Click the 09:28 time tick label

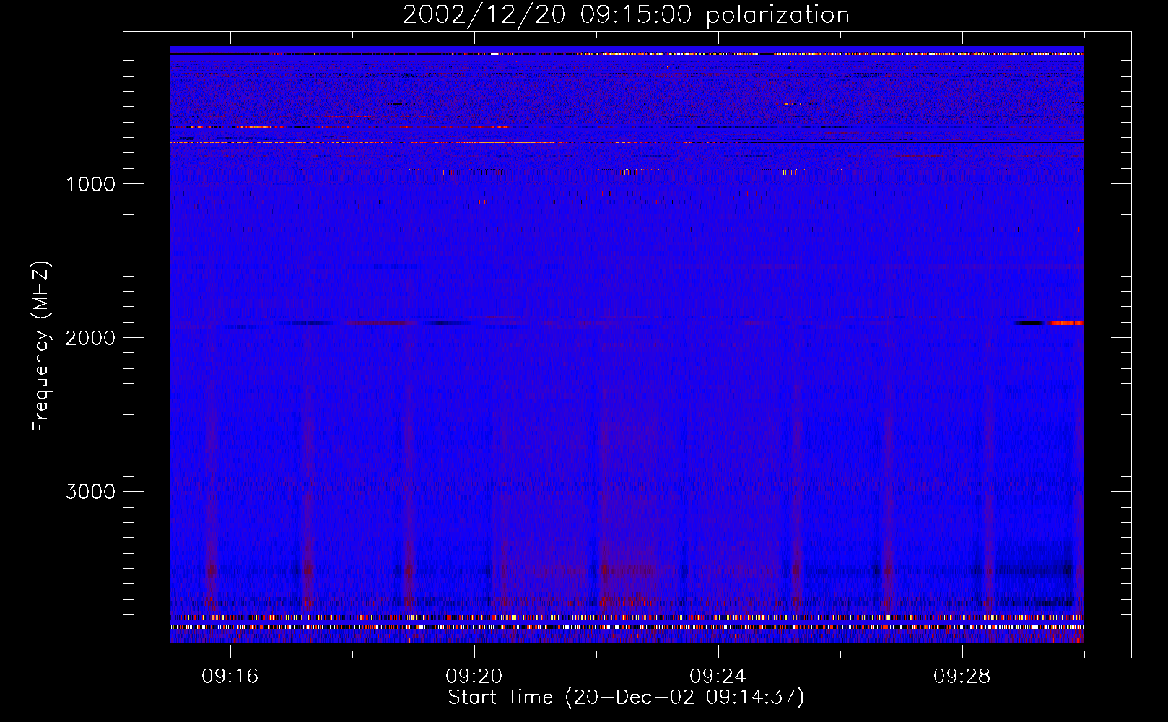962,677
